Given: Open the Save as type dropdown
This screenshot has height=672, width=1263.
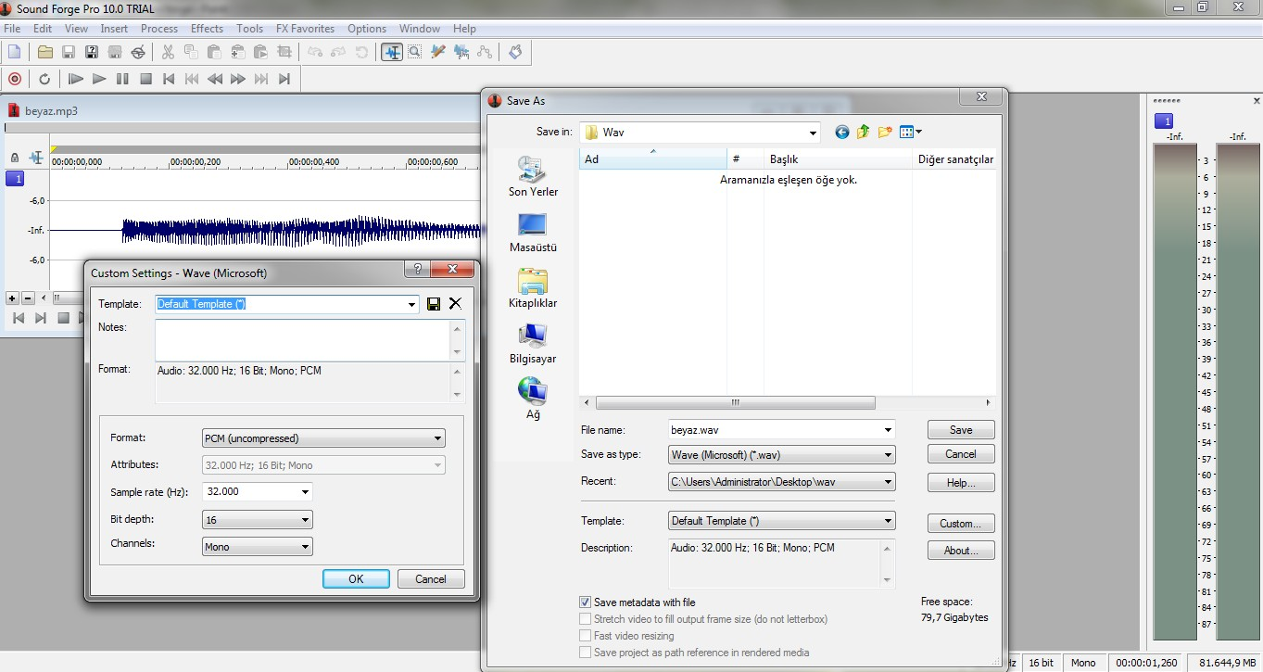Looking at the screenshot, I should pyautogui.click(x=889, y=455).
